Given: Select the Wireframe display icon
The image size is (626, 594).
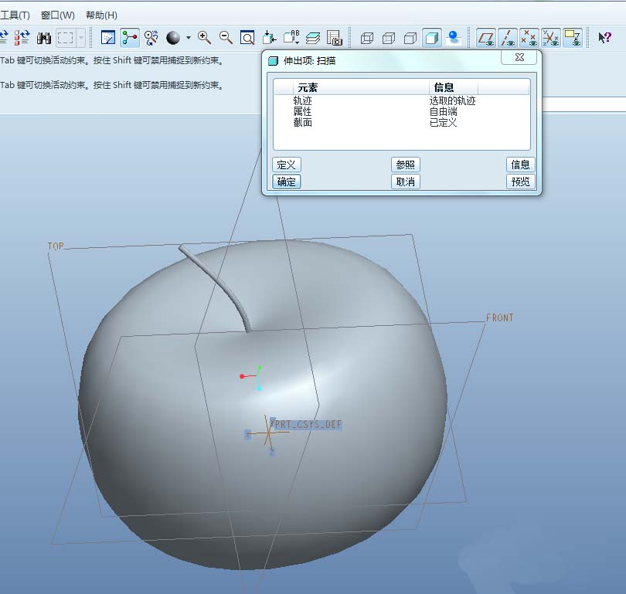Looking at the screenshot, I should 367,37.
